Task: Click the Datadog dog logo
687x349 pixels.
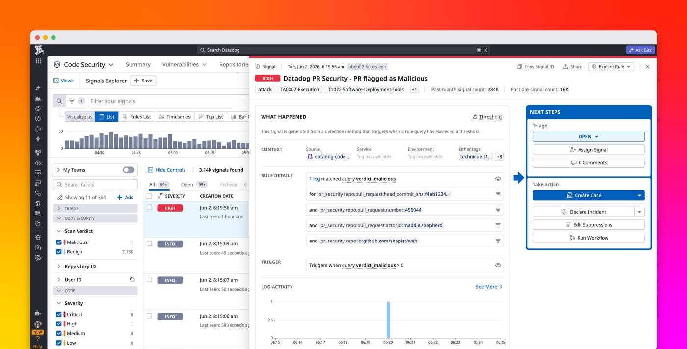Action: [39, 50]
